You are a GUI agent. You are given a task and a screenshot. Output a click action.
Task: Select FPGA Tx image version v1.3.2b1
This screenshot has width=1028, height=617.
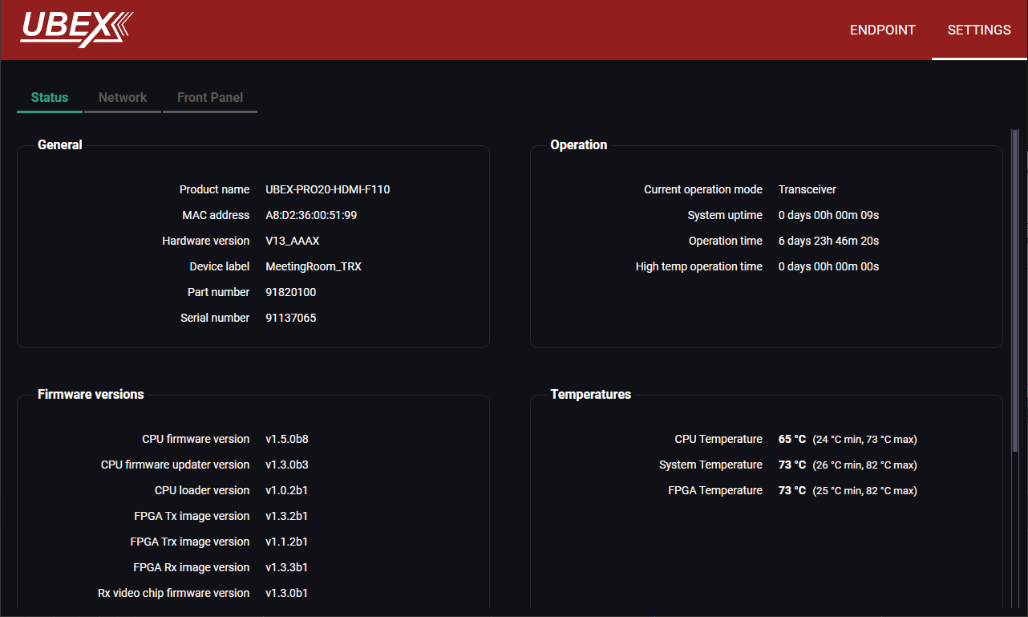pos(287,516)
